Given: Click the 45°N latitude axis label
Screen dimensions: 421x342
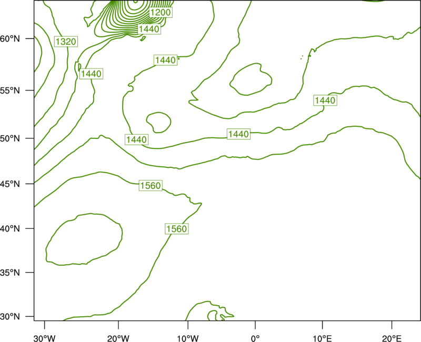Looking at the screenshot, I should 10,184.
